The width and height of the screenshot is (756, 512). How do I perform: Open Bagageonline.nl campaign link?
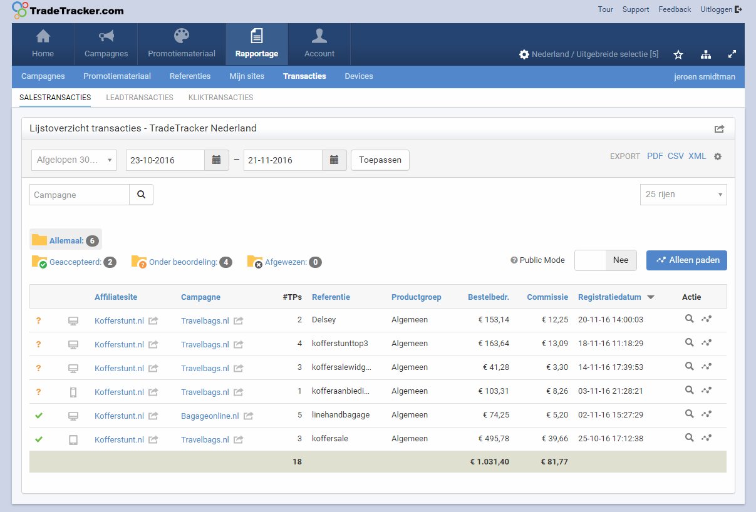210,416
